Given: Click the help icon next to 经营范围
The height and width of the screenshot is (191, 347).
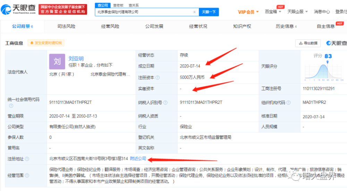Looking at the screenshot, I should pyautogui.click(x=27, y=175).
